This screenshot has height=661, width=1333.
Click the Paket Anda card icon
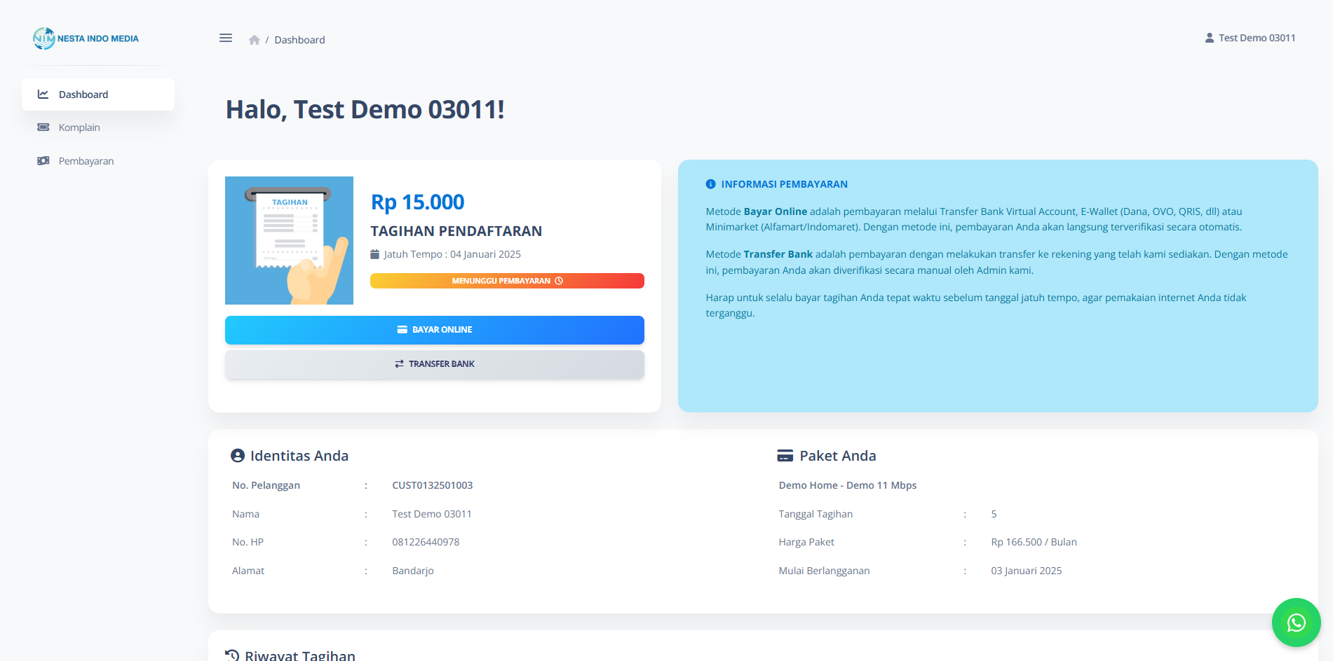point(785,454)
